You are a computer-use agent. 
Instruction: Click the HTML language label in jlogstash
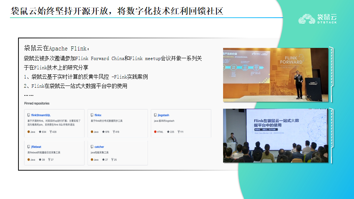pos(160,132)
